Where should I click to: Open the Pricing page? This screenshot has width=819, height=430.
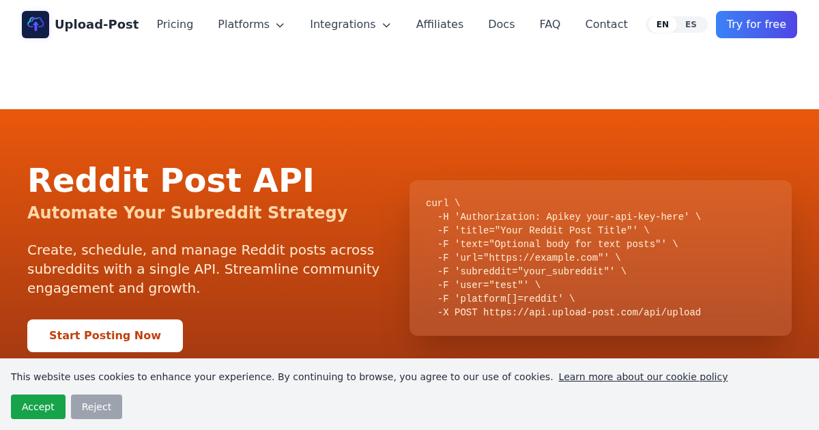(175, 24)
